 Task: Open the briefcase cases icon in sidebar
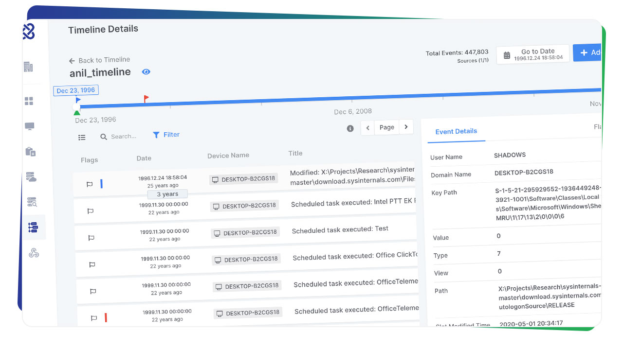[x=31, y=152]
